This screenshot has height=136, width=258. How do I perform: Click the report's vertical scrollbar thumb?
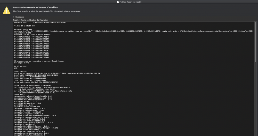tap(255, 42)
